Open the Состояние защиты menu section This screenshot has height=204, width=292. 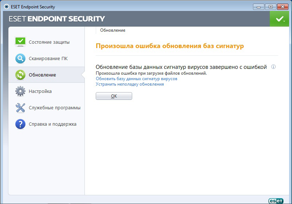49,42
